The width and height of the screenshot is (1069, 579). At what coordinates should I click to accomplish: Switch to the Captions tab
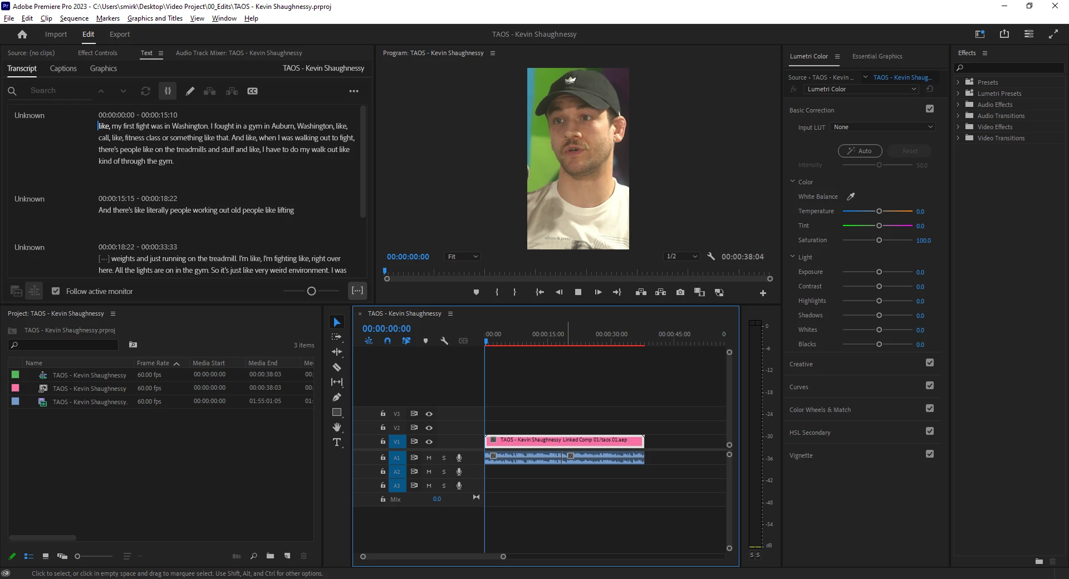(x=63, y=68)
